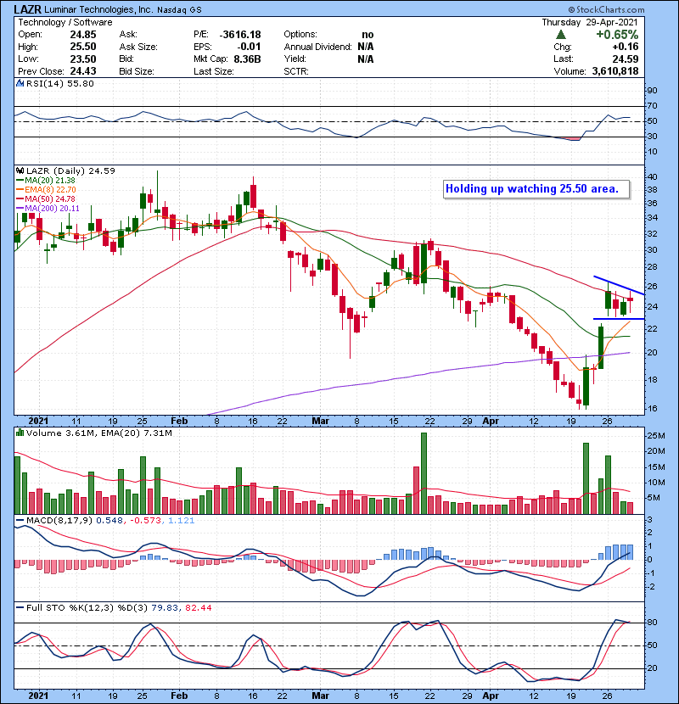Click the 'Volume 3.61M' label in the volume panel
This screenshot has height=704, width=679.
[60, 433]
